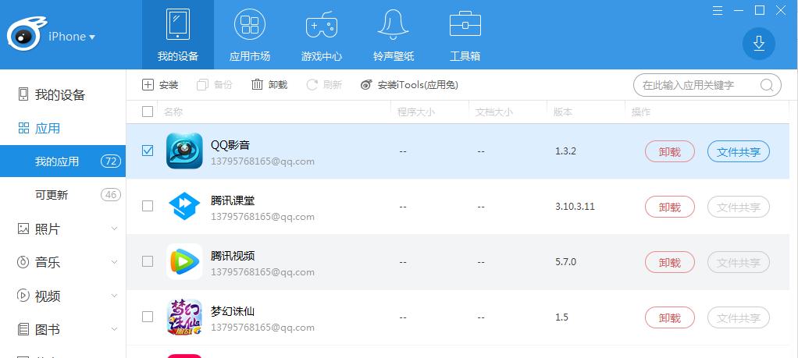Go to 铃声壁纸 tab
798x358 pixels.
[393, 34]
